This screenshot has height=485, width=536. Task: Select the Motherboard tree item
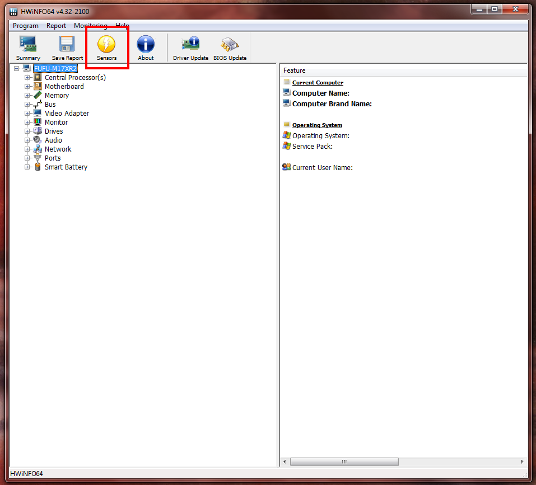[64, 86]
